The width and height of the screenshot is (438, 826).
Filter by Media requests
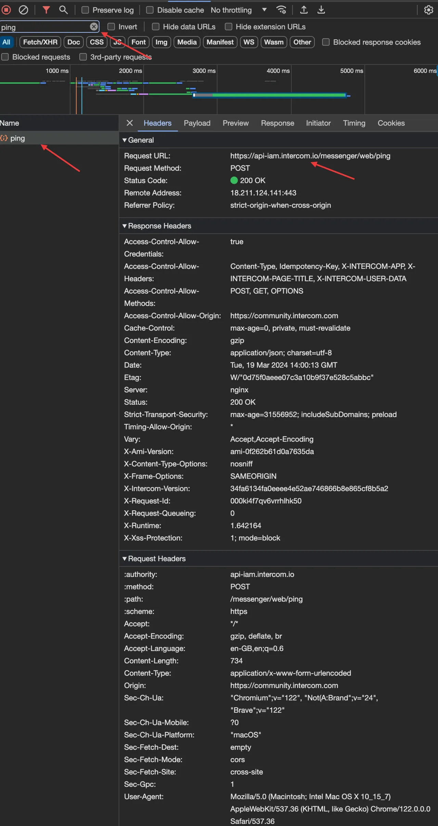coord(187,42)
